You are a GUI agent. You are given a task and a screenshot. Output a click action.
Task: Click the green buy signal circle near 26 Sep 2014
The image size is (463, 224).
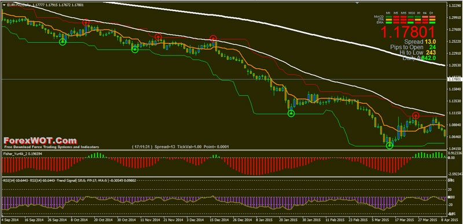(x=63, y=42)
